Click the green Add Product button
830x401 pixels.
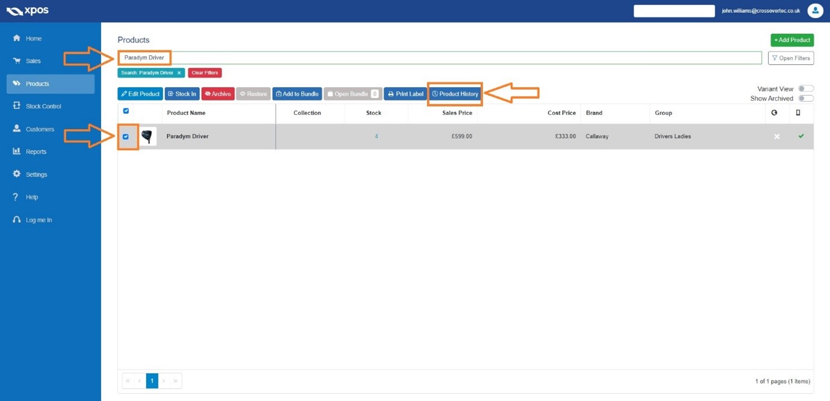792,40
